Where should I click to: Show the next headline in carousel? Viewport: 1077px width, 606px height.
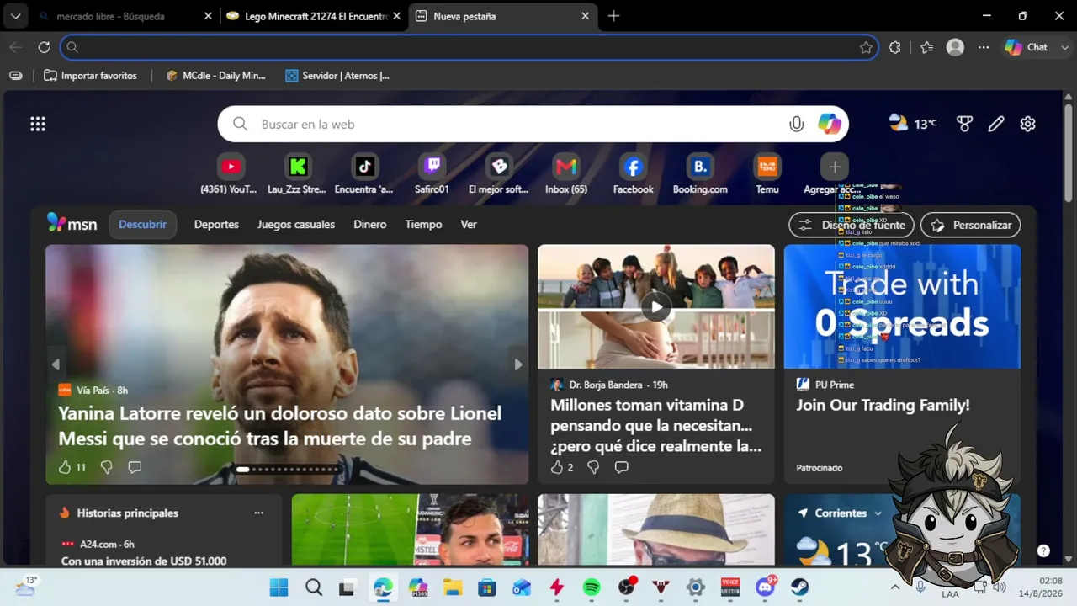point(518,364)
